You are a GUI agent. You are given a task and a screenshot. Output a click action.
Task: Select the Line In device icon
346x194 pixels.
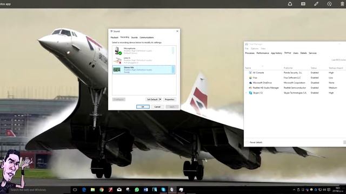tap(118, 60)
